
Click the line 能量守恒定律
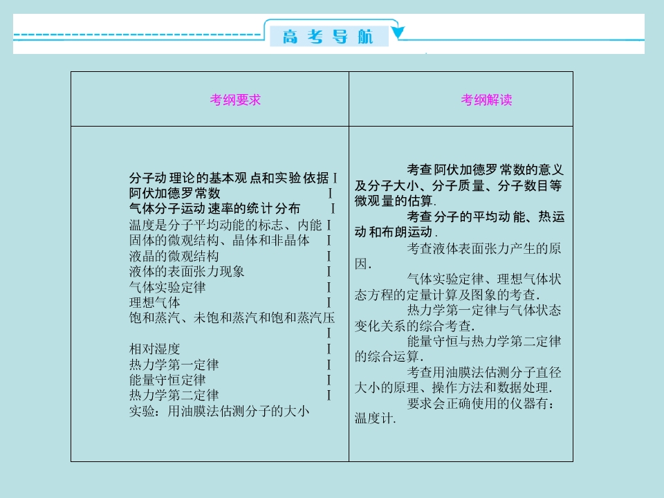[167, 380]
